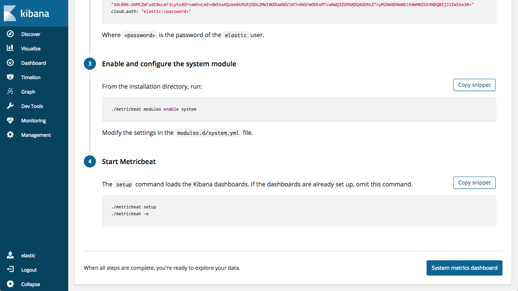Select the Visualize menu label
The image size is (518, 291).
click(31, 48)
